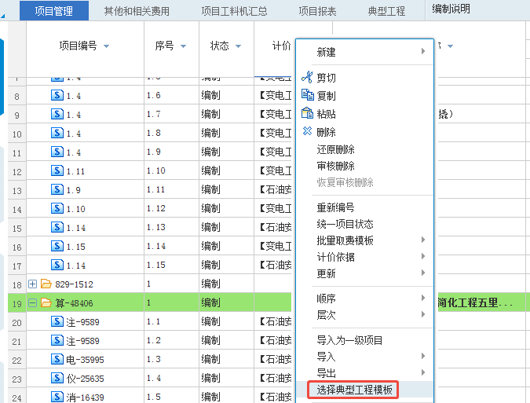
Task: Switch to the 典型工程 tab
Action: (386, 11)
